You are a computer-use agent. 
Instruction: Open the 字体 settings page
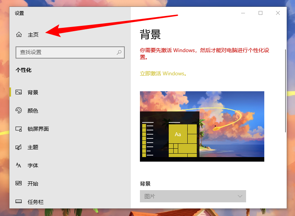(x=33, y=165)
